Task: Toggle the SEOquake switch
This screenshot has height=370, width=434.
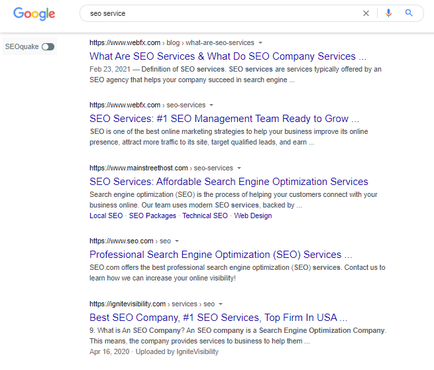Action: pos(48,46)
